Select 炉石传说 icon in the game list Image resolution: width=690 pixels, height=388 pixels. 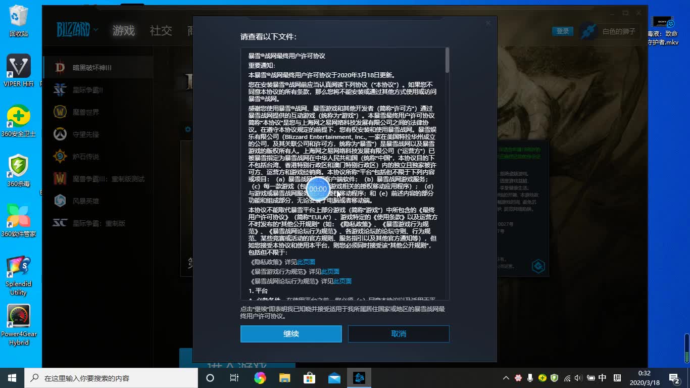point(60,157)
